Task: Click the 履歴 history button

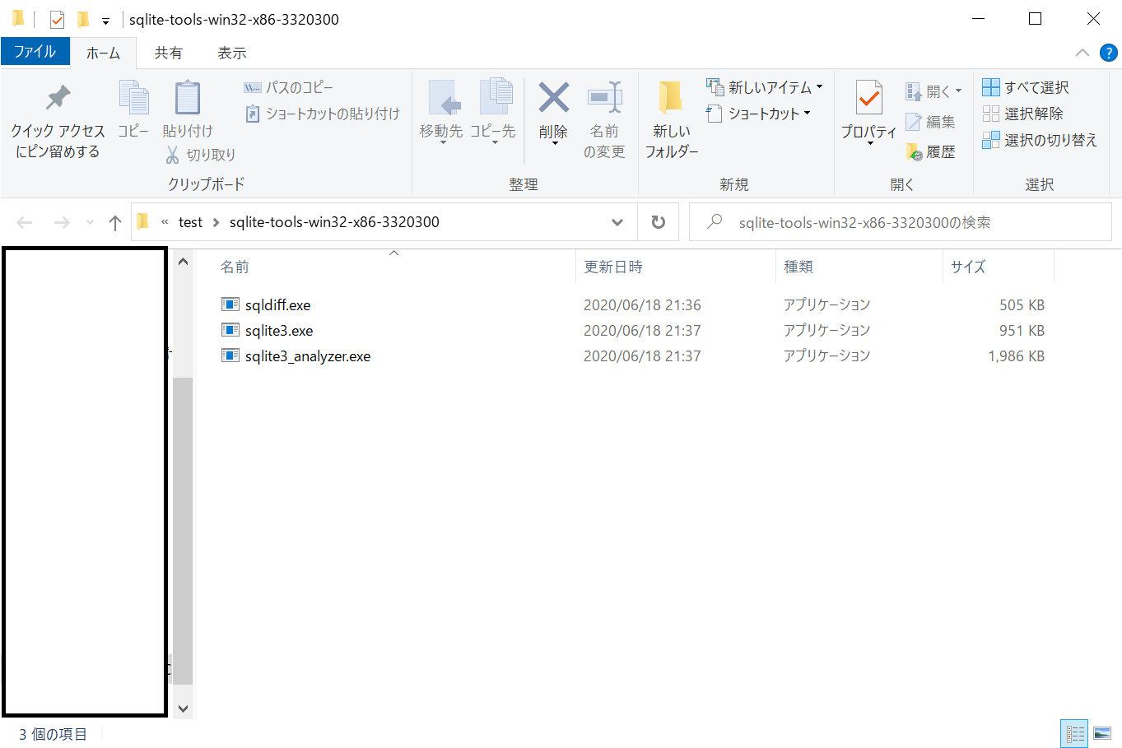Action: coord(931,152)
